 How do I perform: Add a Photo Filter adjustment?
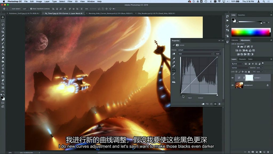tap(247, 51)
